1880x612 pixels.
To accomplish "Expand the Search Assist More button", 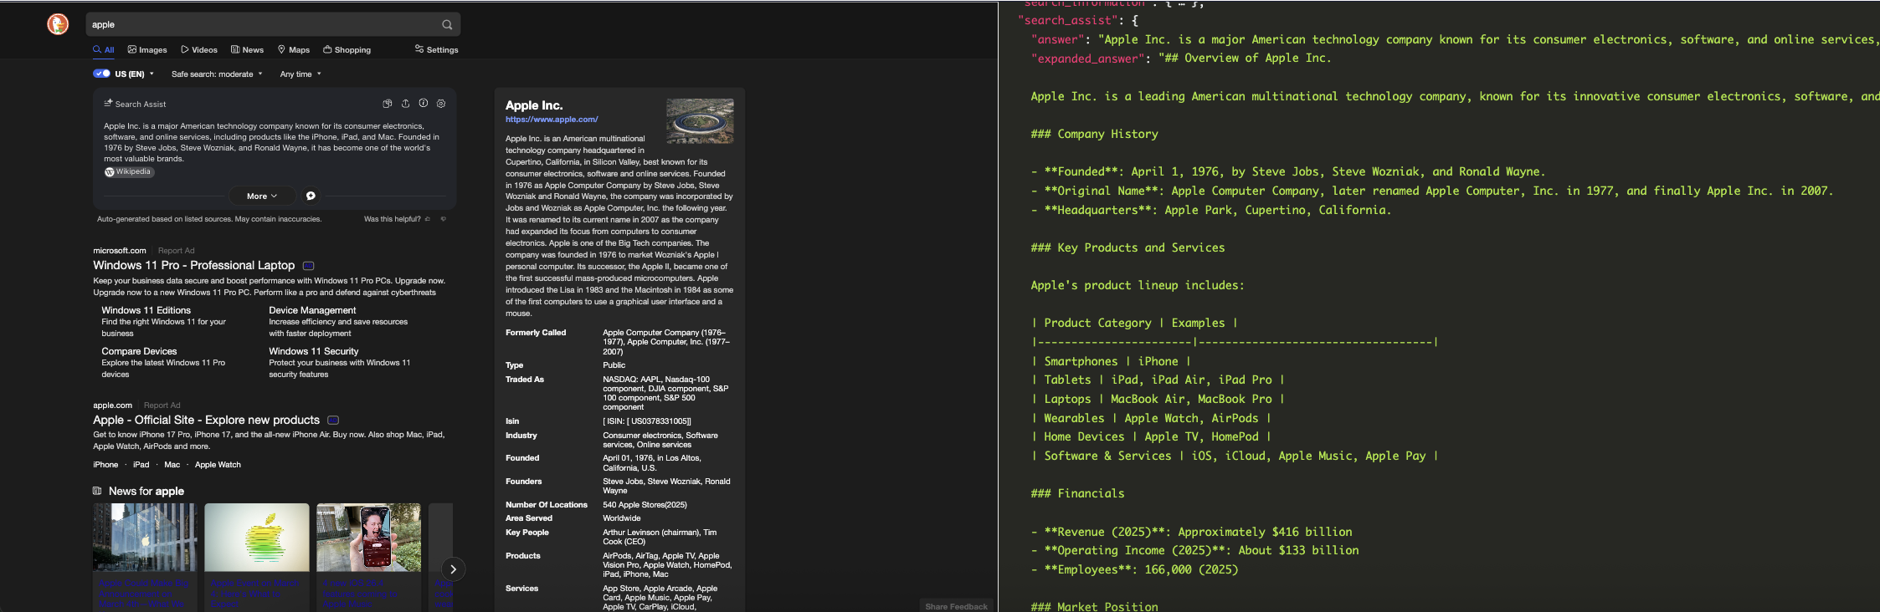I will 262,196.
